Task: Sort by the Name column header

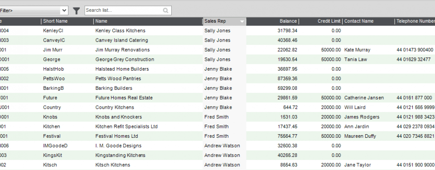Action: pyautogui.click(x=101, y=21)
